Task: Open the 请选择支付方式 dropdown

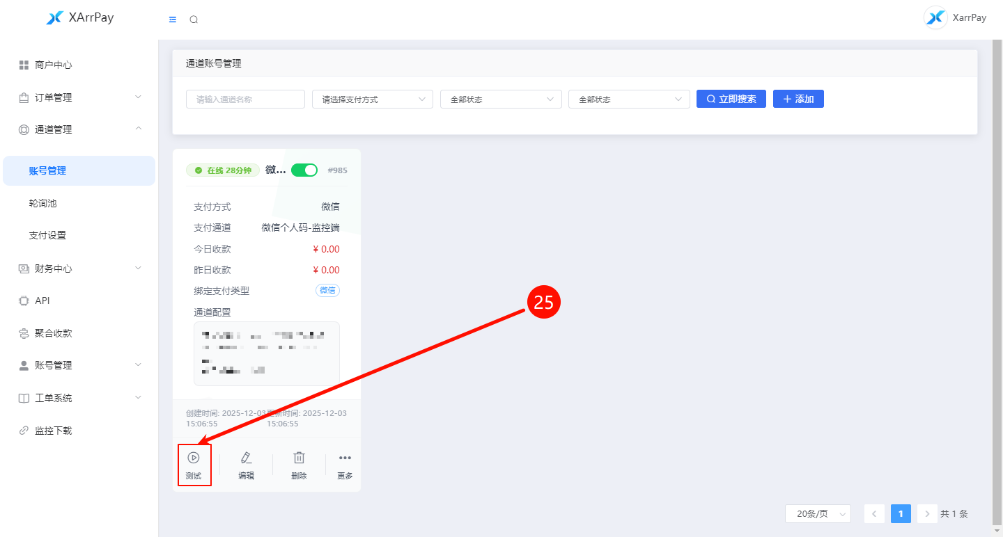Action: [373, 99]
